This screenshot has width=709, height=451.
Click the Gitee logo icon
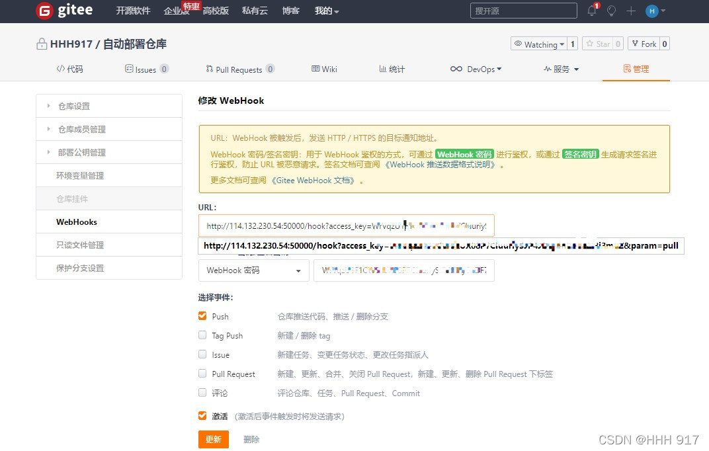tap(44, 11)
